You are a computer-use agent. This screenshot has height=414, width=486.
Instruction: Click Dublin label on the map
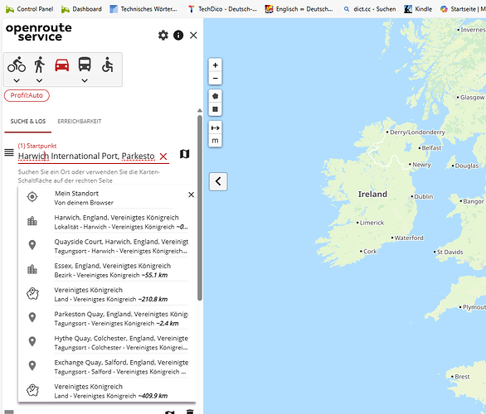click(x=424, y=196)
